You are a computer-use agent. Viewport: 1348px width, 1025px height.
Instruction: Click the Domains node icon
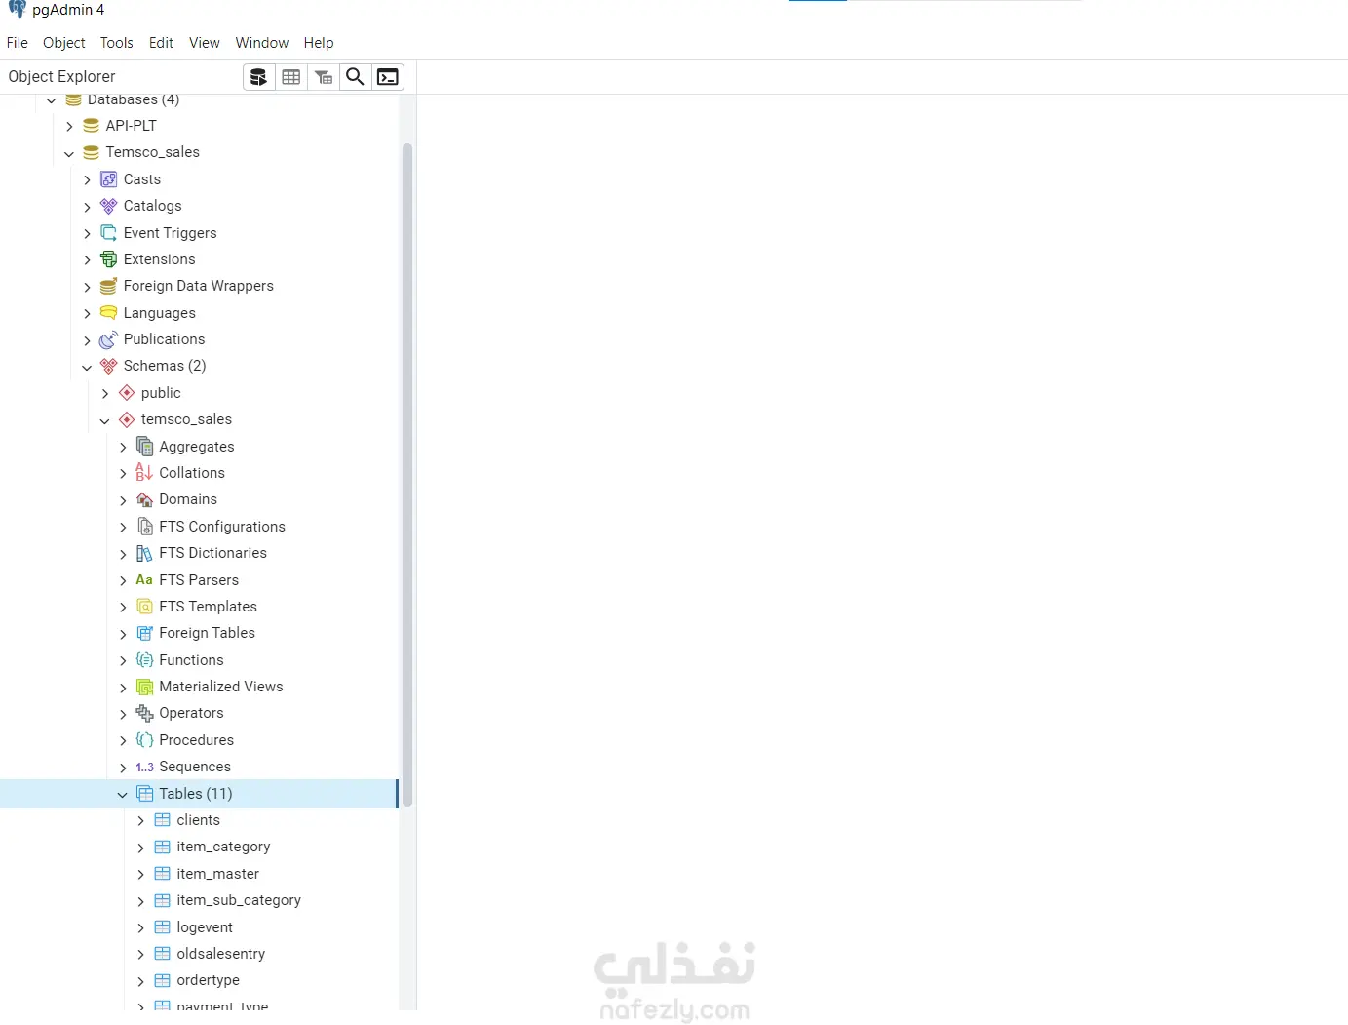click(144, 499)
